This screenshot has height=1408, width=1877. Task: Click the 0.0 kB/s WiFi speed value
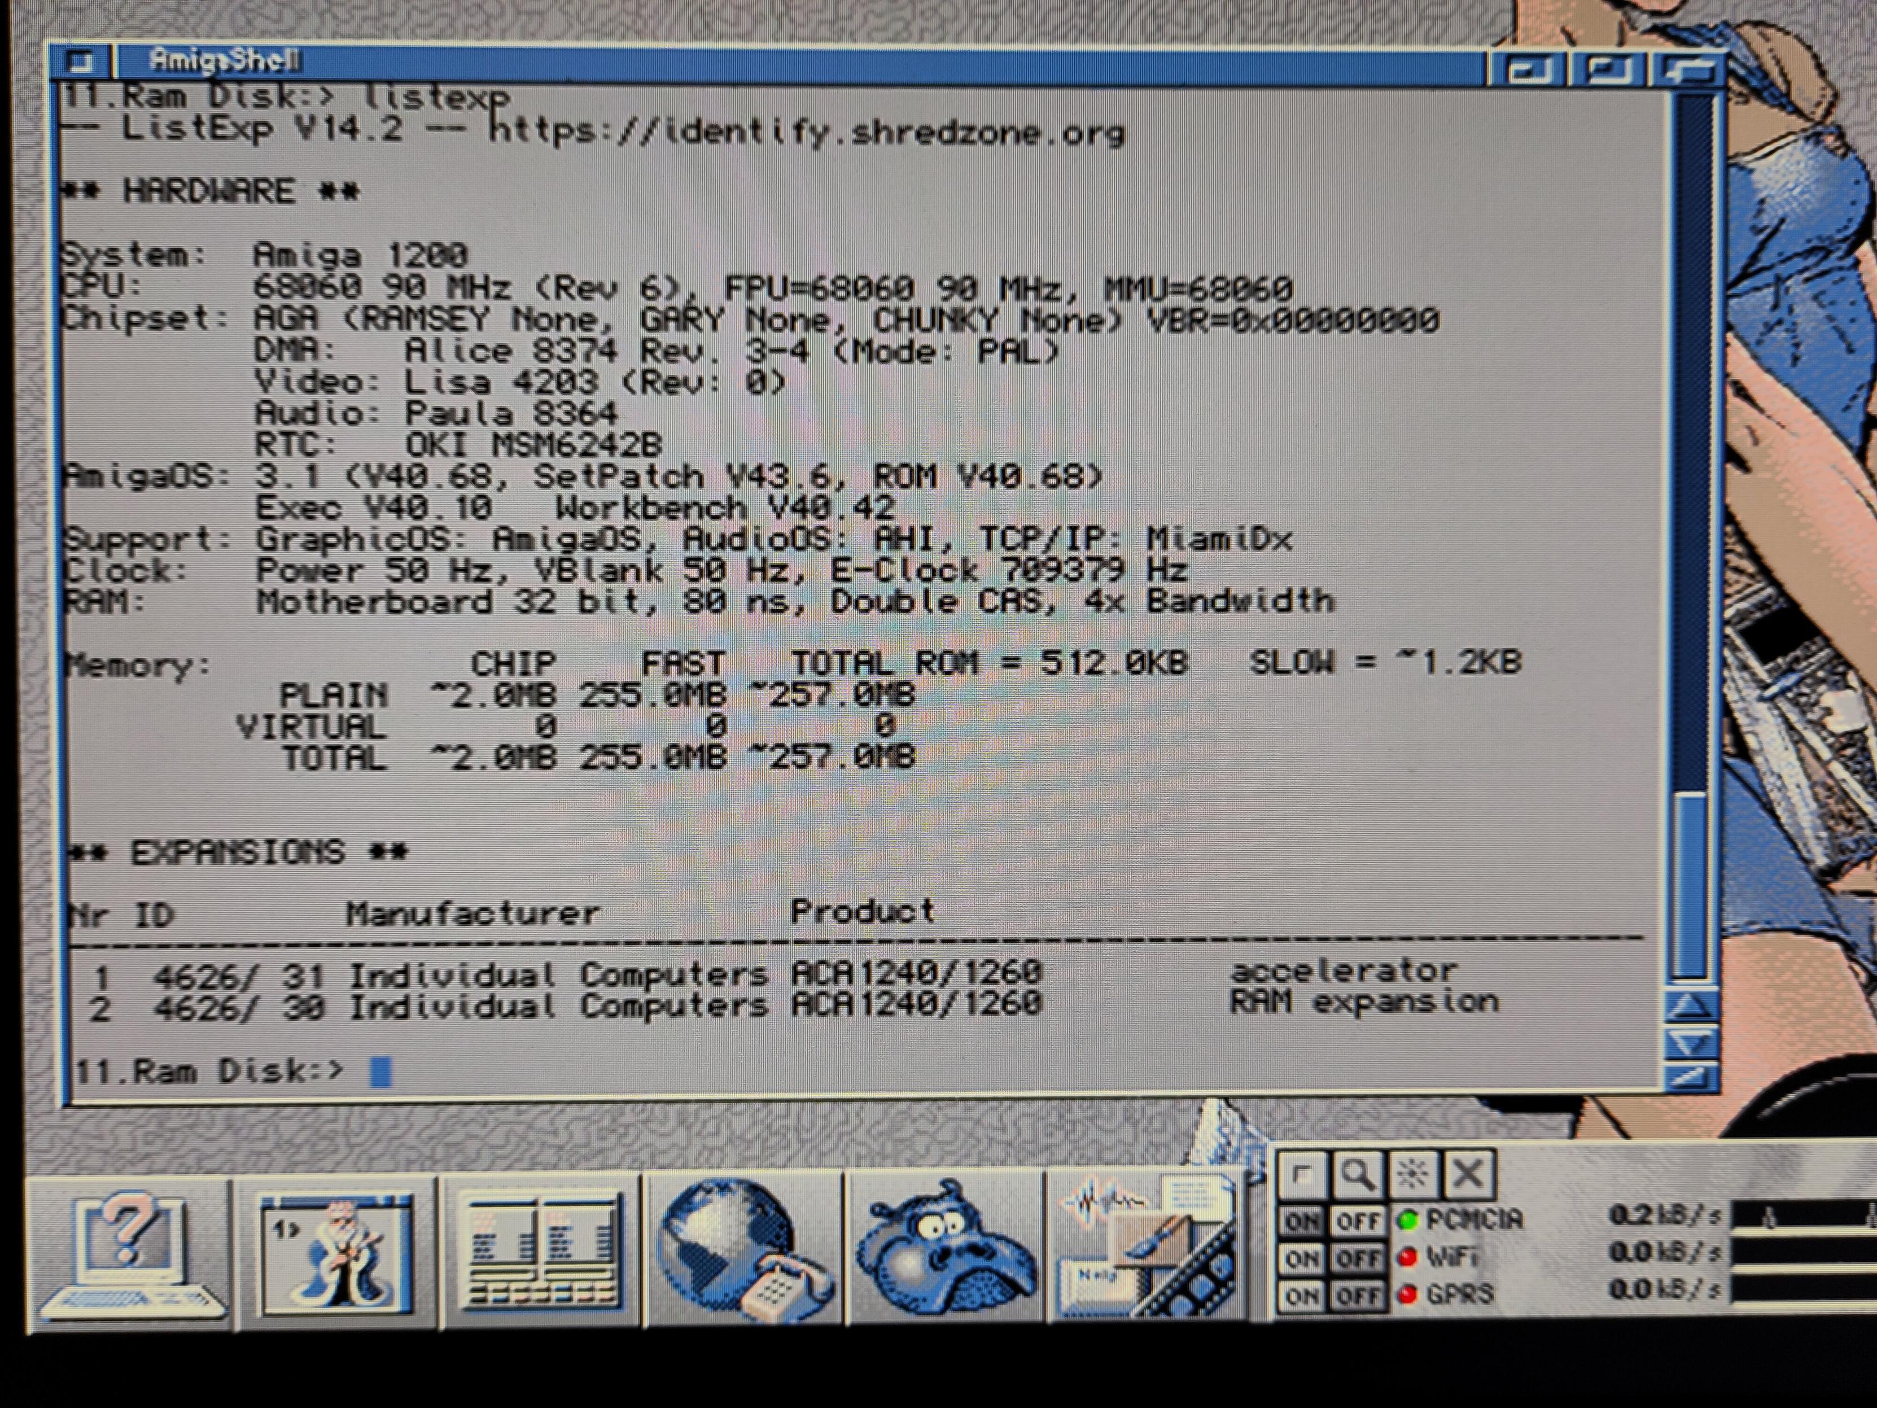(1665, 1253)
